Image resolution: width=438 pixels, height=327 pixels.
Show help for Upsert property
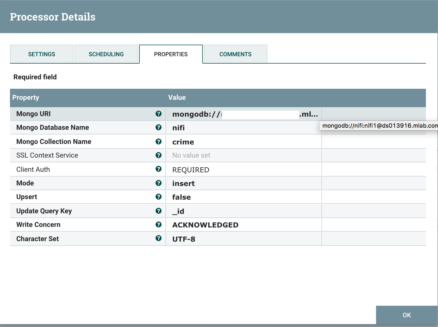click(159, 197)
